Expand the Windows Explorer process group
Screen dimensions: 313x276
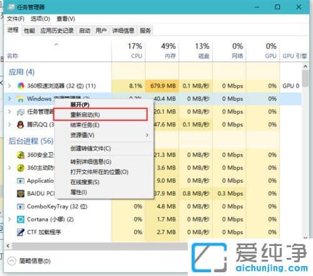[x=9, y=99]
